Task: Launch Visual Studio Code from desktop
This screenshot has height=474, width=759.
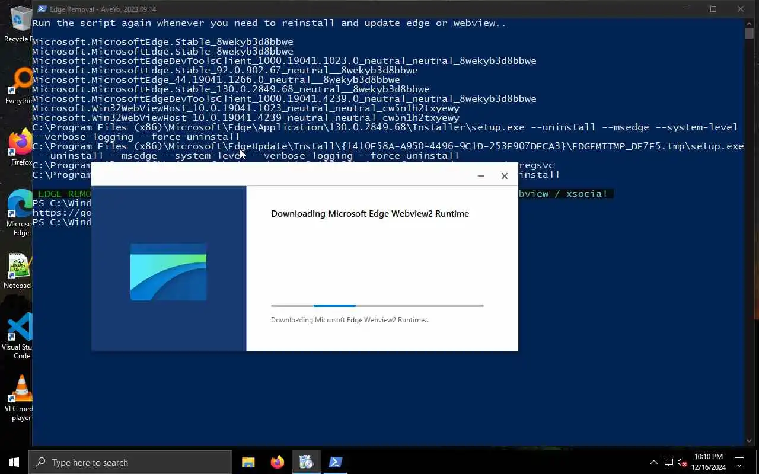Action: tap(19, 337)
